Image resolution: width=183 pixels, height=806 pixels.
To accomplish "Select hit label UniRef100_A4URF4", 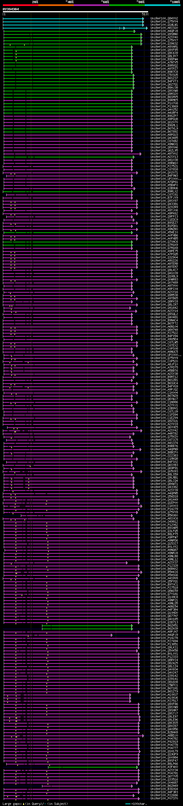I will [x=164, y=113].
